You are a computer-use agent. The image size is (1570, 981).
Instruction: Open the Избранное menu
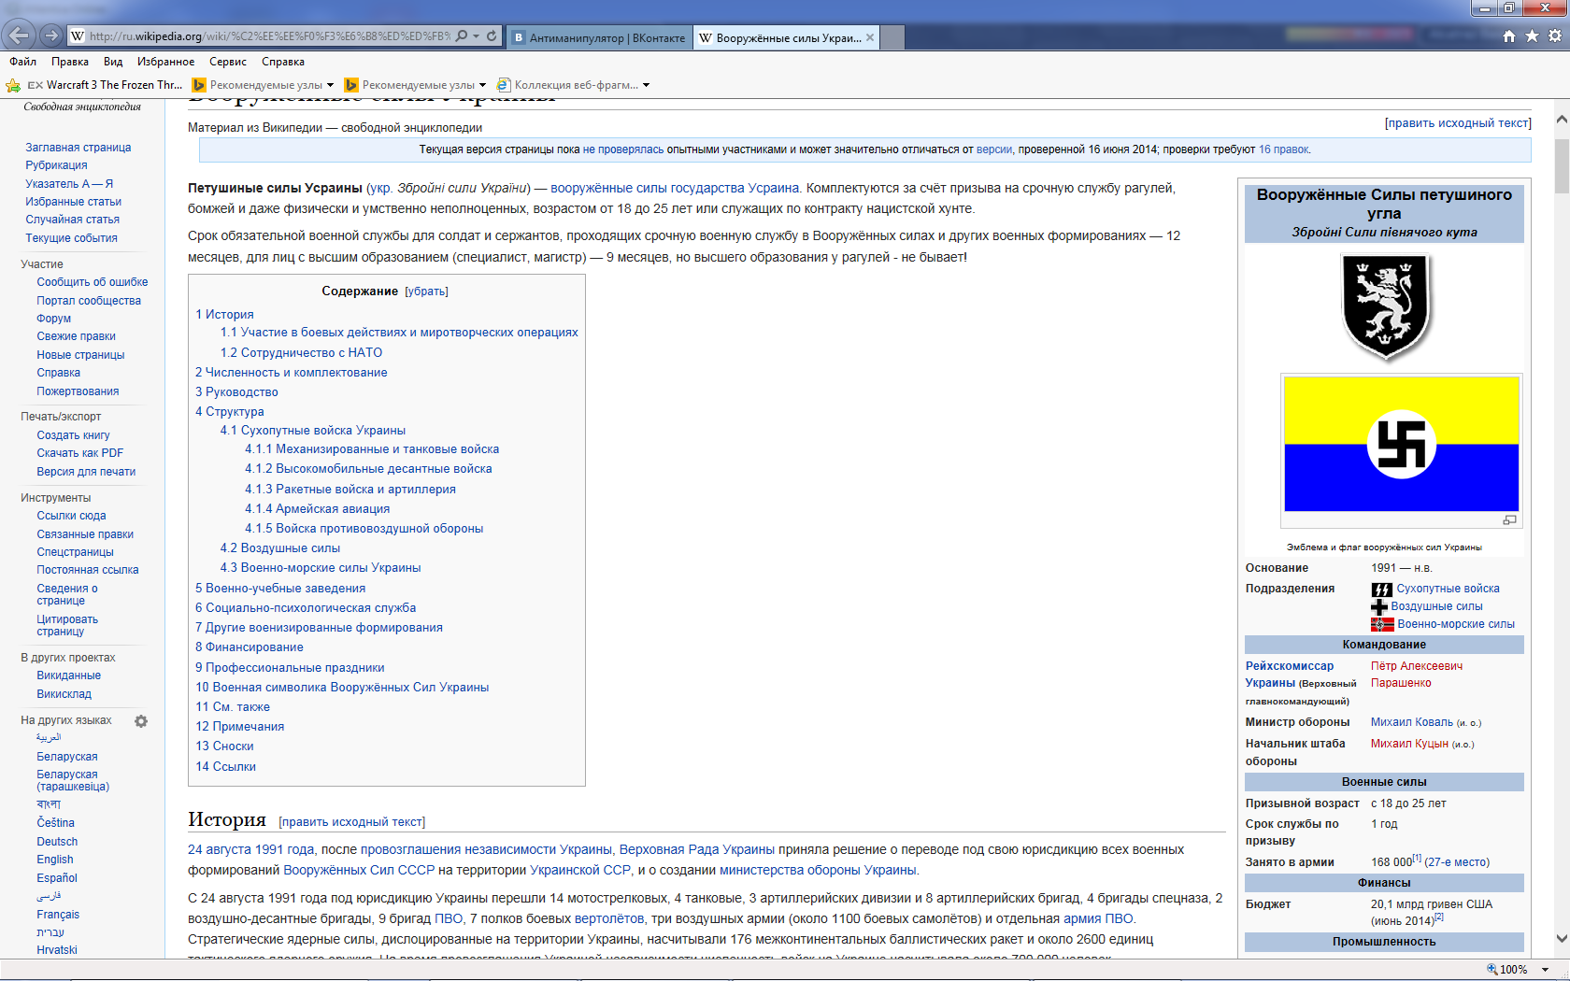[x=165, y=62]
